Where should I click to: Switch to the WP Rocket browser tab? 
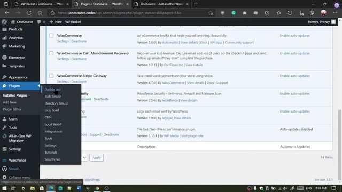[x=42, y=4]
